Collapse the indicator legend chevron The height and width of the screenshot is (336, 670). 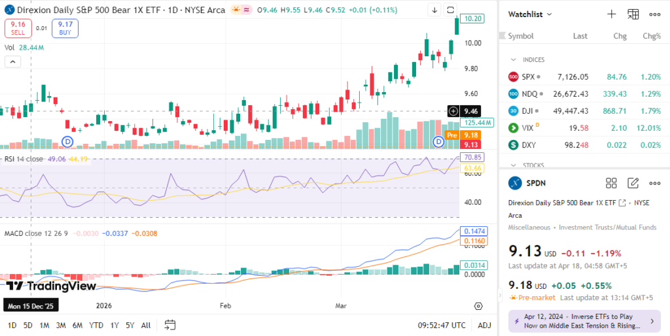12,61
